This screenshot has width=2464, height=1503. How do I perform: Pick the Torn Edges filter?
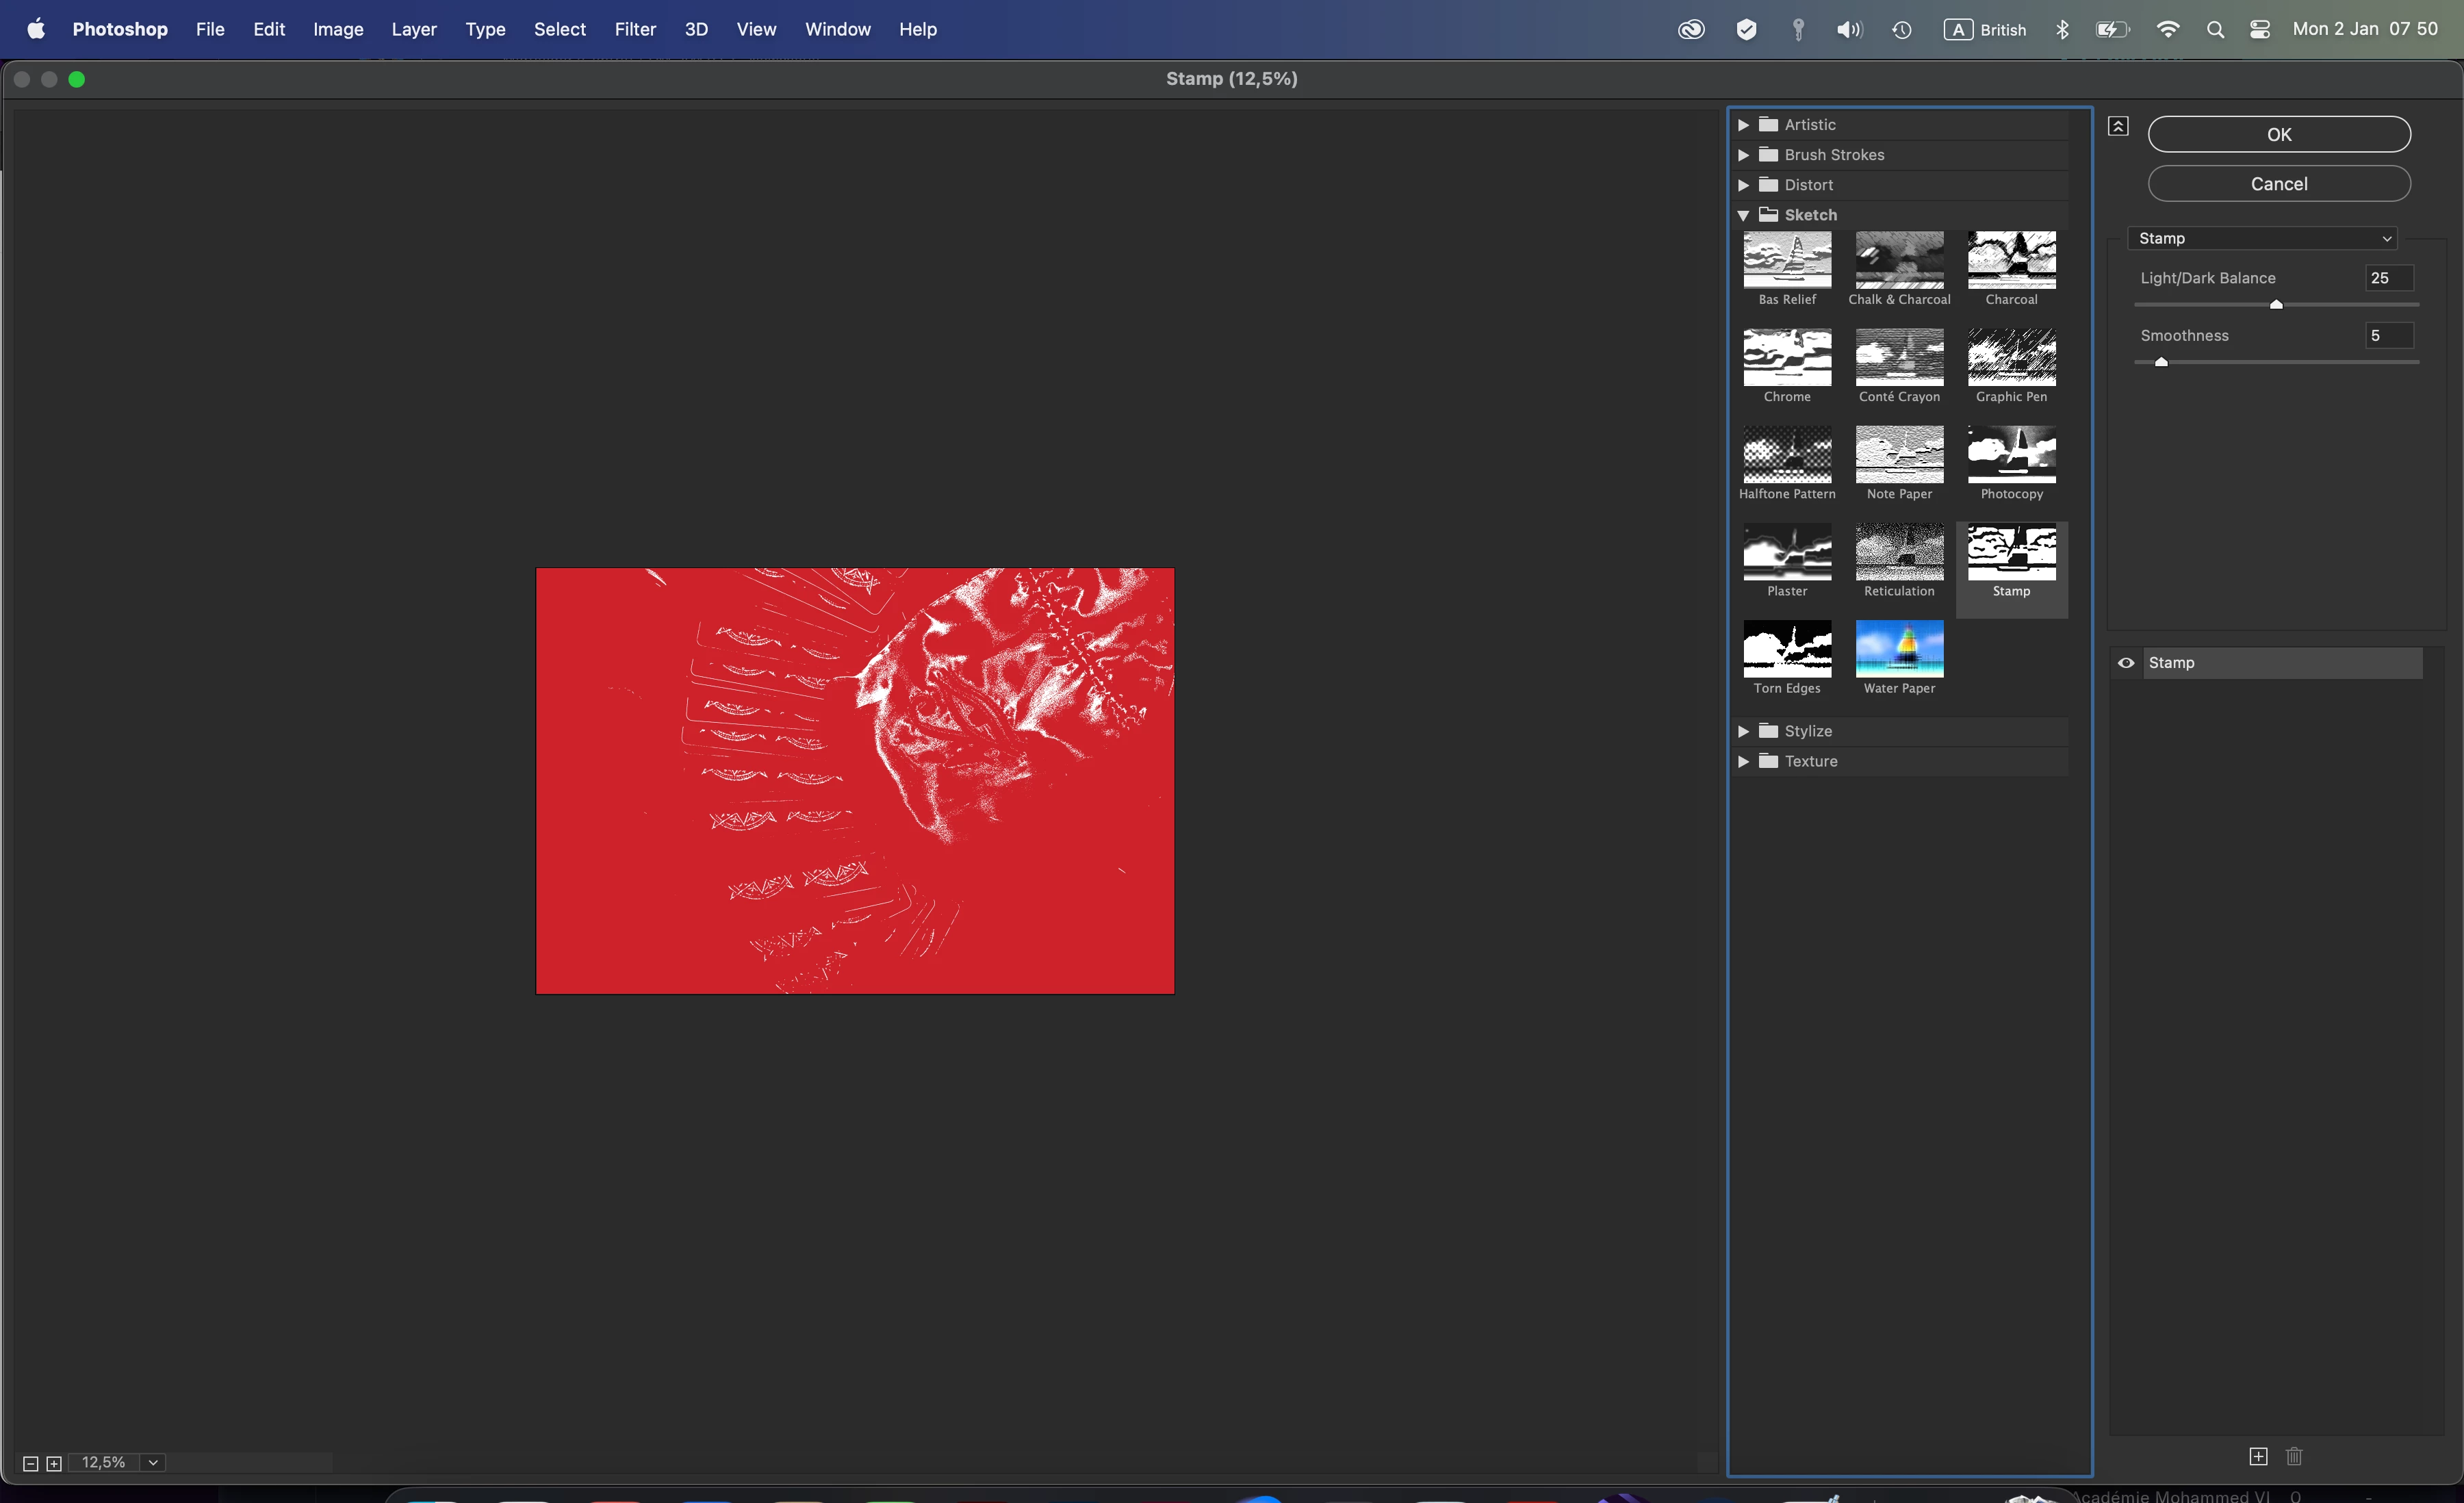point(1787,648)
